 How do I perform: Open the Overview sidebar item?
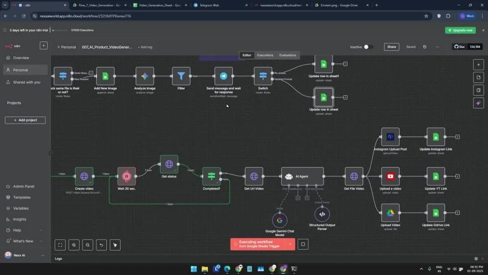[x=25, y=58]
